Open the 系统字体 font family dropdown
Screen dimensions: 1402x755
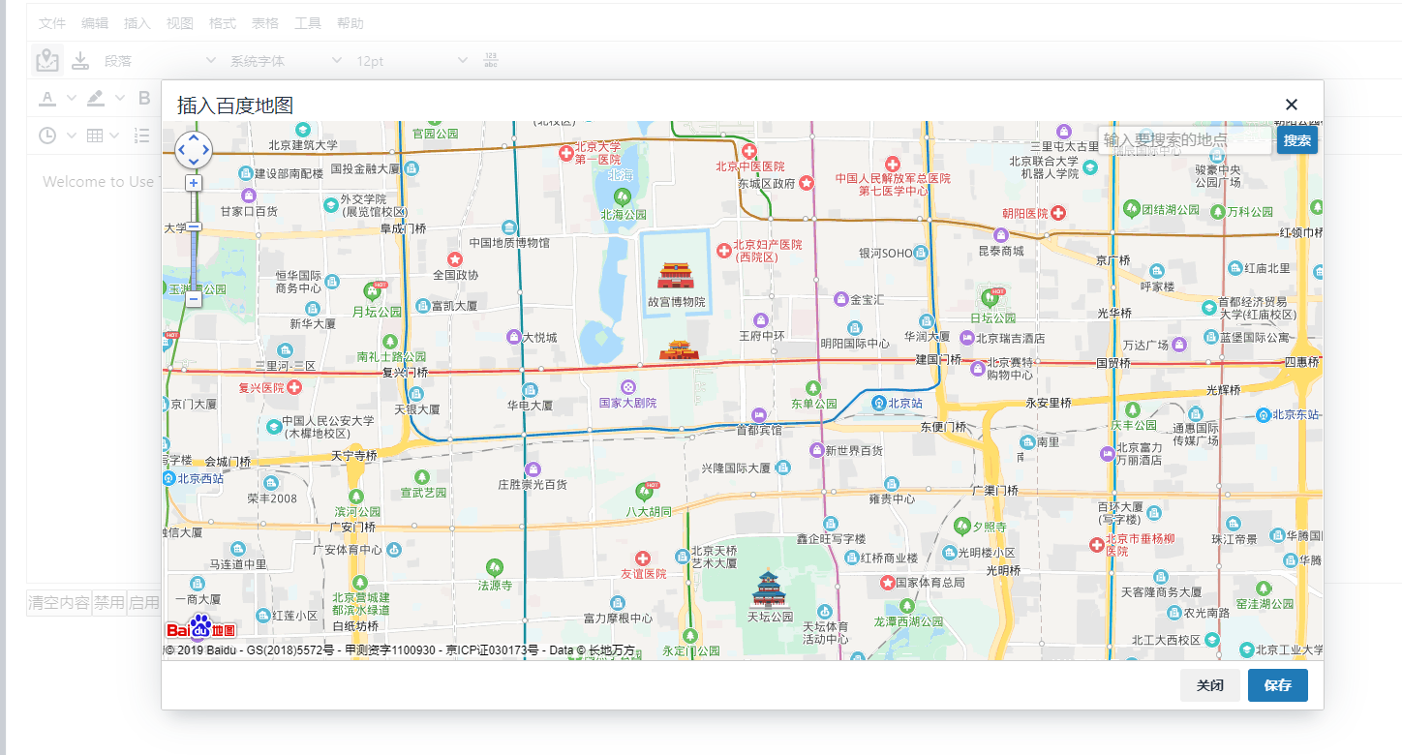(281, 60)
